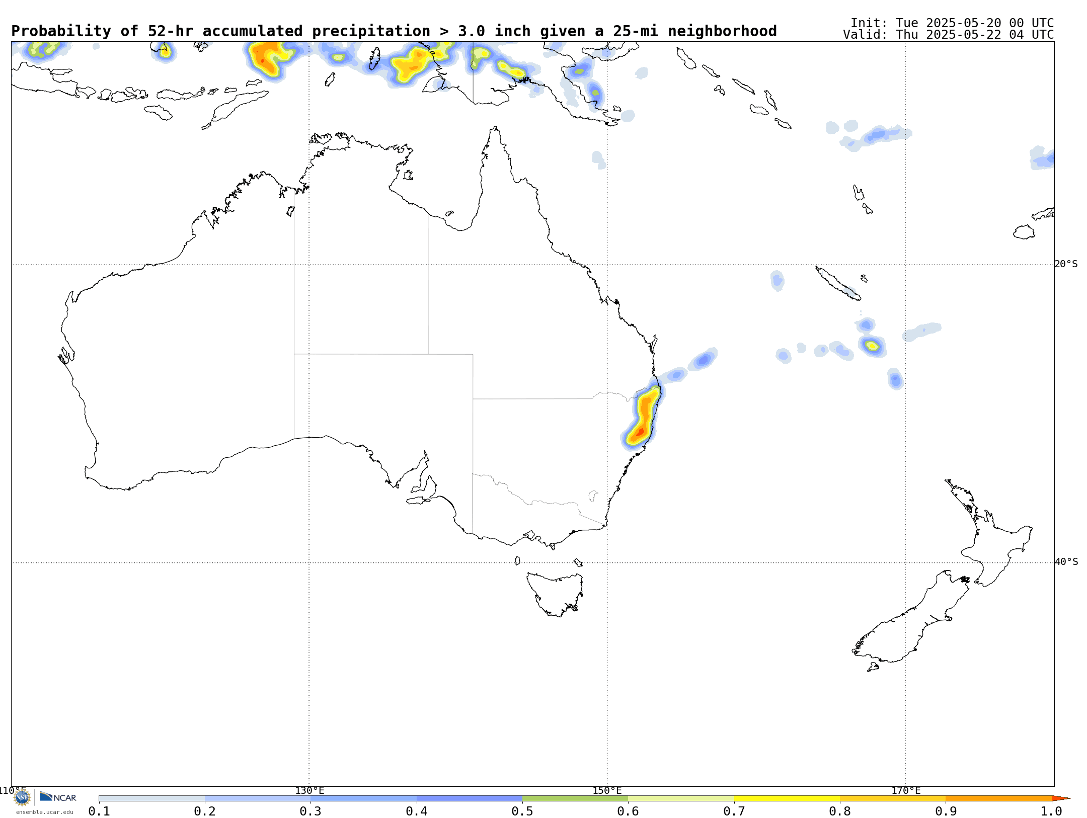Select the light blue 0.2–0.3 colorbar segment
The width and height of the screenshot is (1087, 818).
[258, 798]
